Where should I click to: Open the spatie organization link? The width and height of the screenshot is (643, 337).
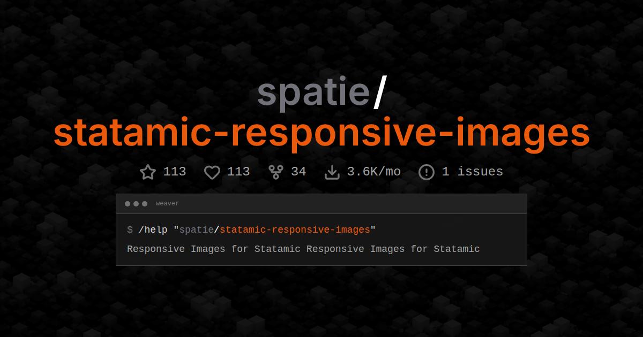(x=312, y=92)
